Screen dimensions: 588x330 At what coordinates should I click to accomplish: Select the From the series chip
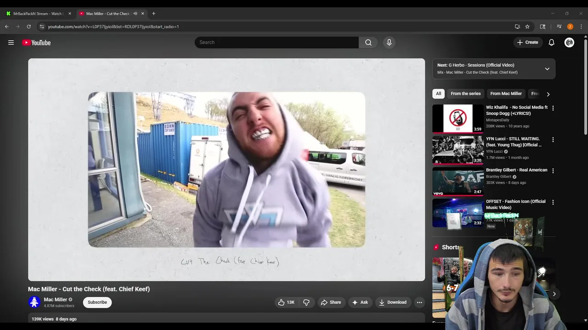465,93
